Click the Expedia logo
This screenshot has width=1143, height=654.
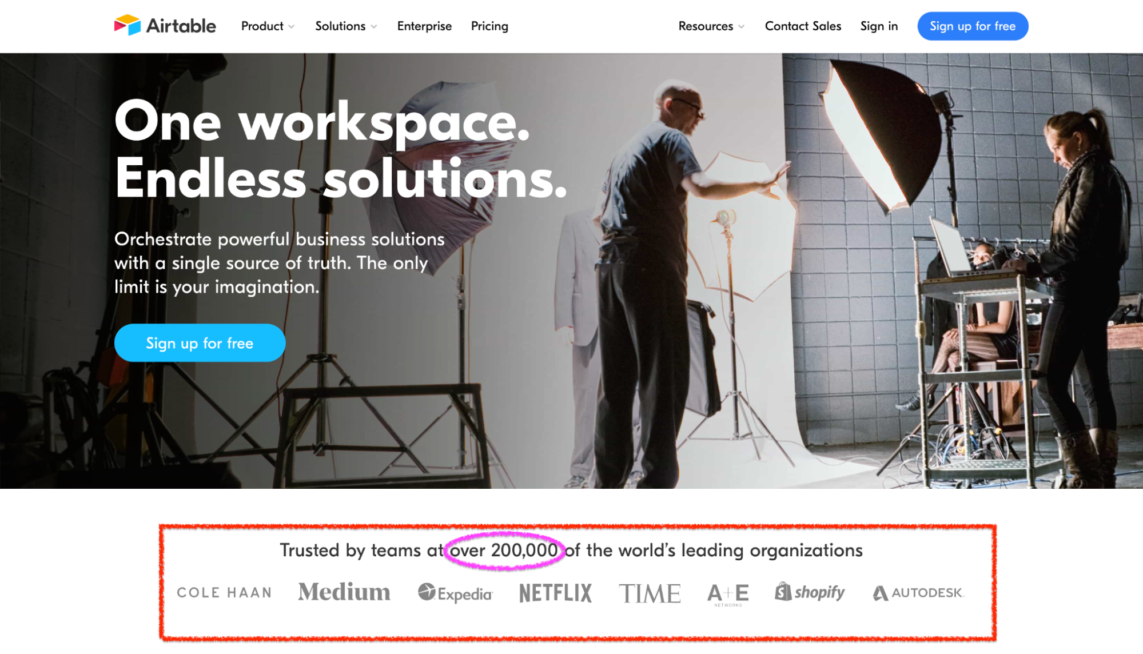tap(455, 593)
